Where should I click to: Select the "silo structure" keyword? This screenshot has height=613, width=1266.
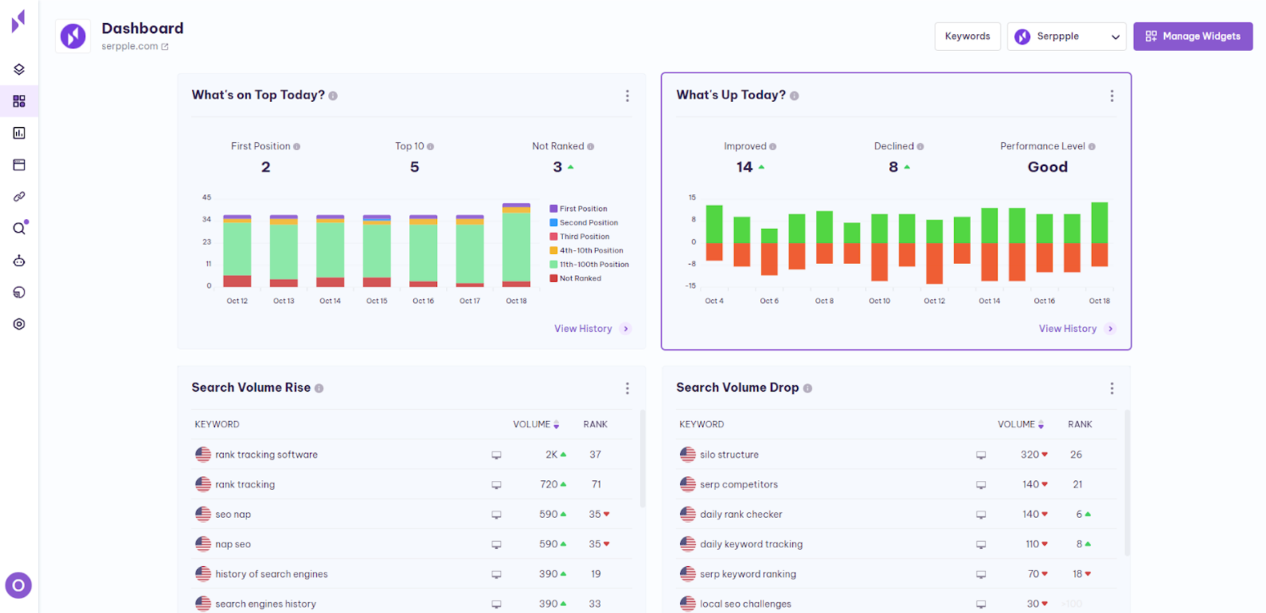pos(729,455)
